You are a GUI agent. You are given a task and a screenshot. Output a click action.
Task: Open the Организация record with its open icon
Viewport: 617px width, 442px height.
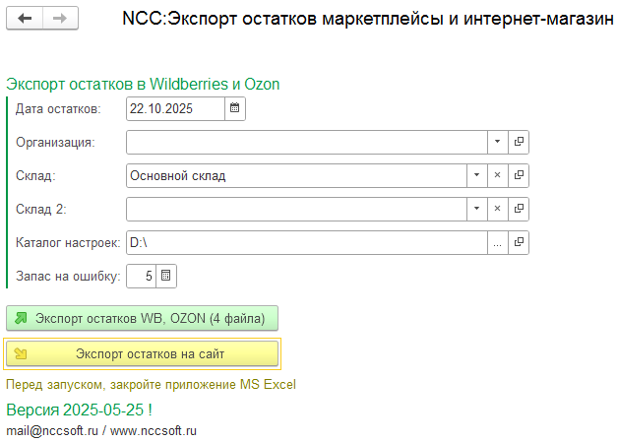pos(520,142)
